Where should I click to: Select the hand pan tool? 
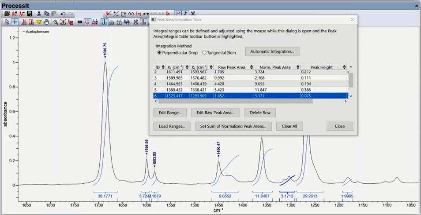46,22
